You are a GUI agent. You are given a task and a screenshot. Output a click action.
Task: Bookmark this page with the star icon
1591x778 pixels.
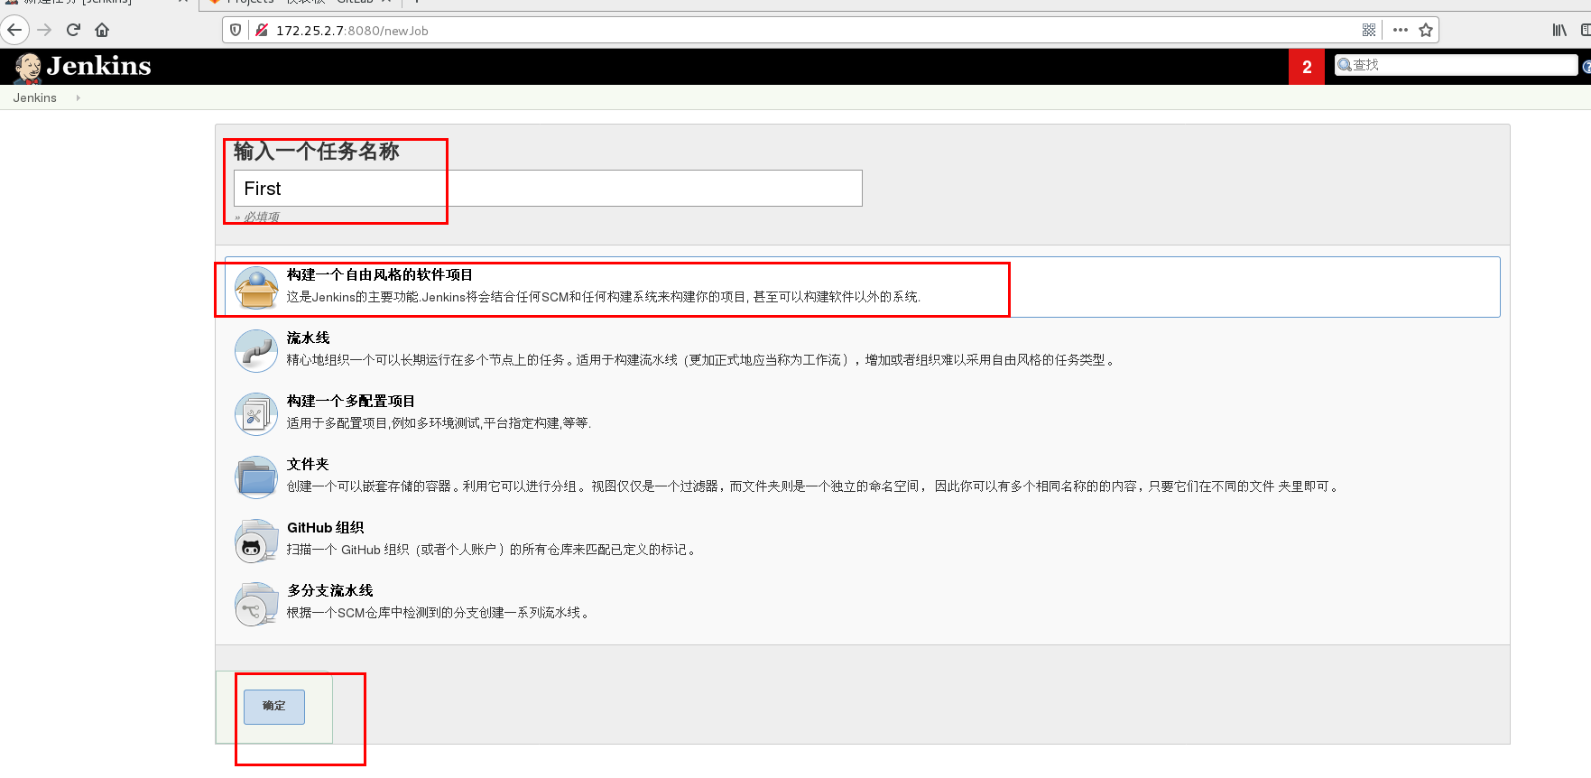coord(1426,30)
